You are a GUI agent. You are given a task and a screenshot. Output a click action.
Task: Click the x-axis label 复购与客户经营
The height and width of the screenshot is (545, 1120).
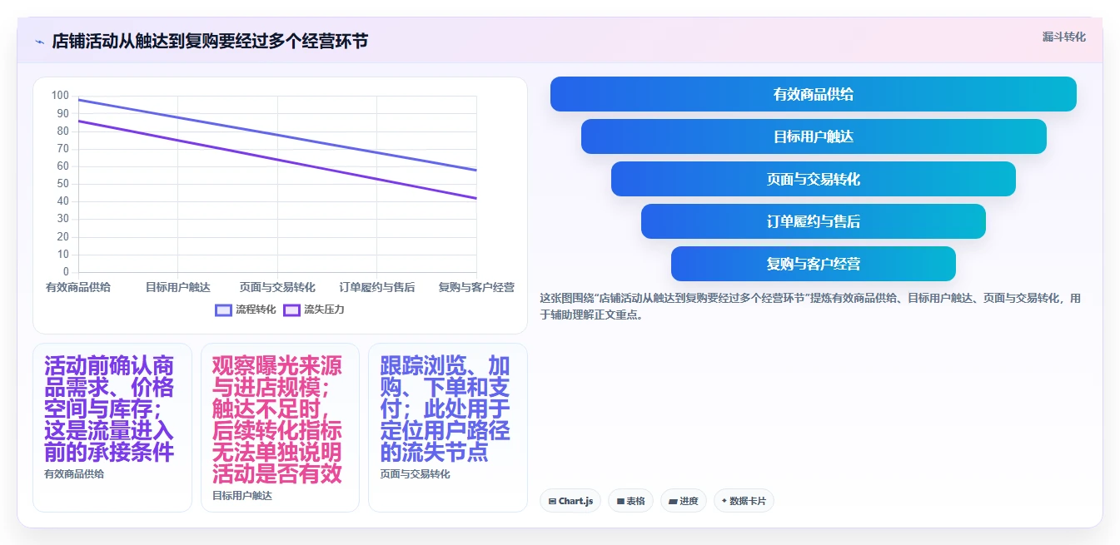(x=476, y=287)
